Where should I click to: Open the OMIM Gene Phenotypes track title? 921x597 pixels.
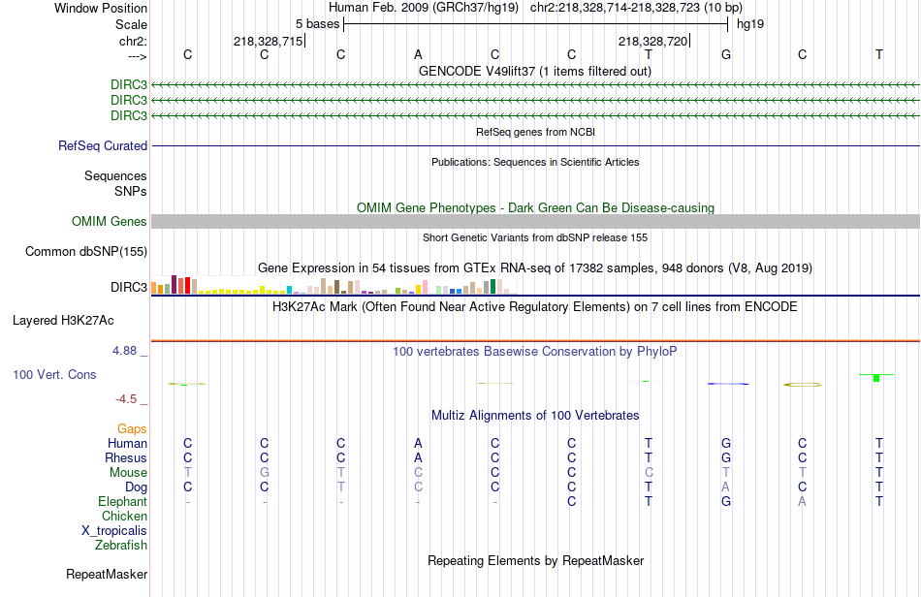click(x=535, y=207)
